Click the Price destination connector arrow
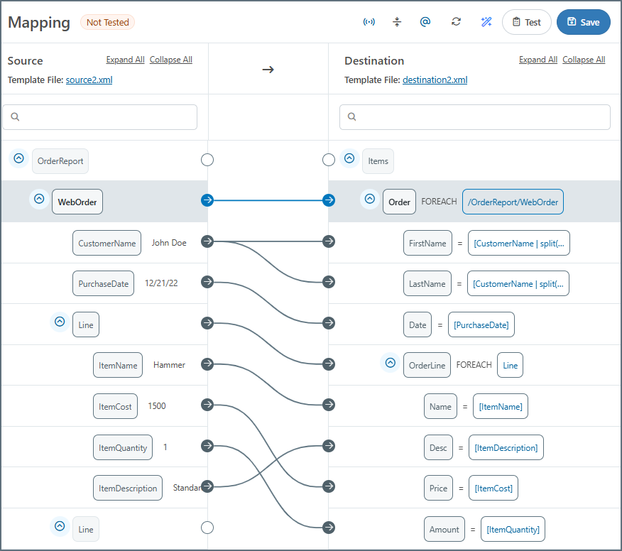 point(329,486)
